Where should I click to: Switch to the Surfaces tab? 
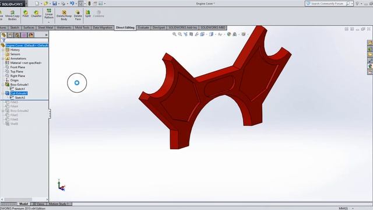29,27
